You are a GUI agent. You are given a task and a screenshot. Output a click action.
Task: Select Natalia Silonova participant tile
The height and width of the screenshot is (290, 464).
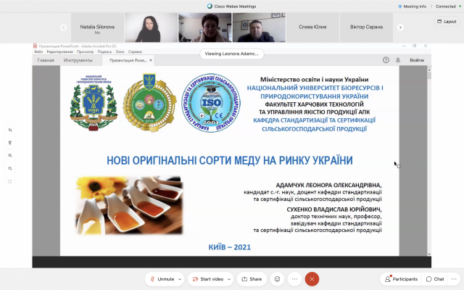click(x=97, y=28)
